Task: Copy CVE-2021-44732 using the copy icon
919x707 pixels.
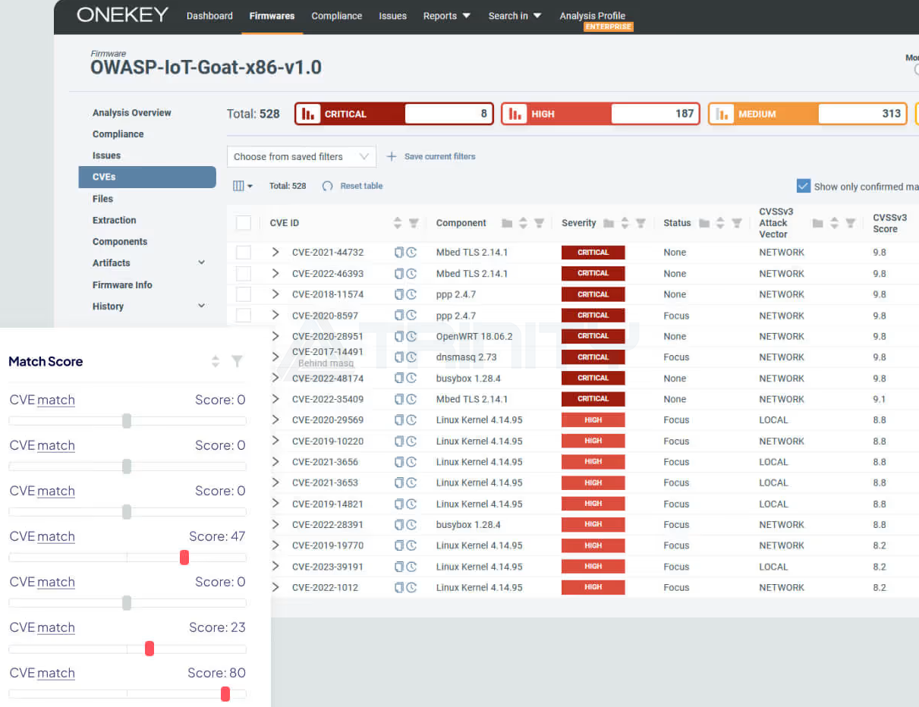Action: (x=399, y=253)
